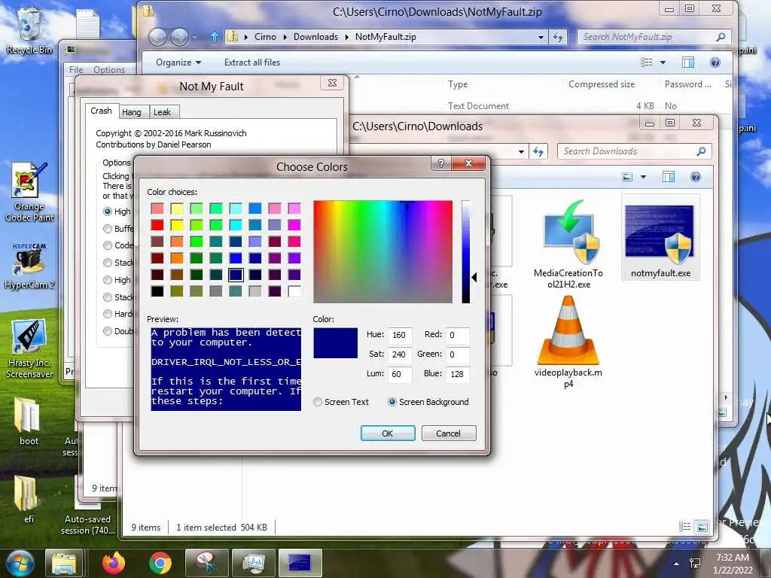Launch Google Chrome from the taskbar

[x=160, y=563]
